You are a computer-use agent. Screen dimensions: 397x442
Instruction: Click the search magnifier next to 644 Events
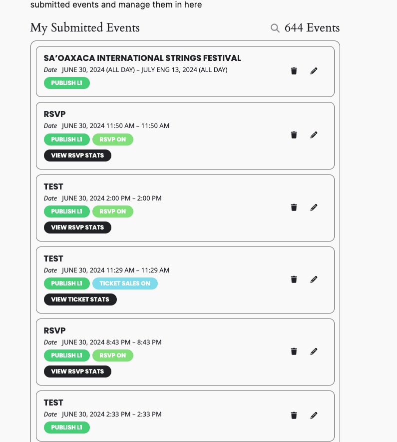click(x=275, y=28)
